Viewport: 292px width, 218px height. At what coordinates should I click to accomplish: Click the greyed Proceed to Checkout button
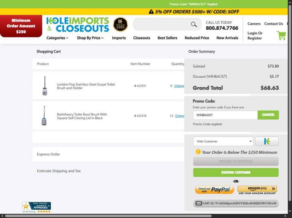click(236, 161)
